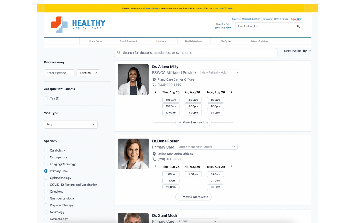Select the Gastroenterology specialty
This screenshot has height=223, width=357.
tap(46, 198)
